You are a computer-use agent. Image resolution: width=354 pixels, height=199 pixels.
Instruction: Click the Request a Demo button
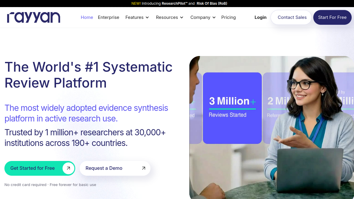[x=115, y=168]
